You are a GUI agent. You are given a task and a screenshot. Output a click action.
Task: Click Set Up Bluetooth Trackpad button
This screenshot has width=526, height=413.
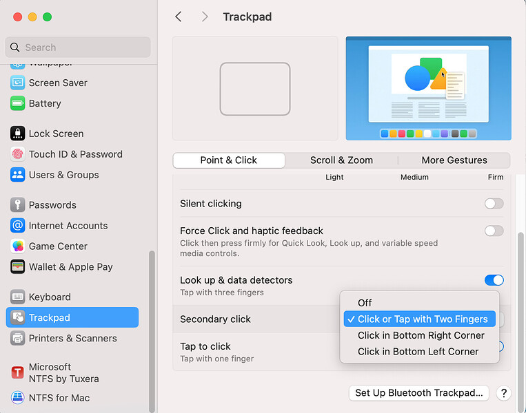pos(419,393)
